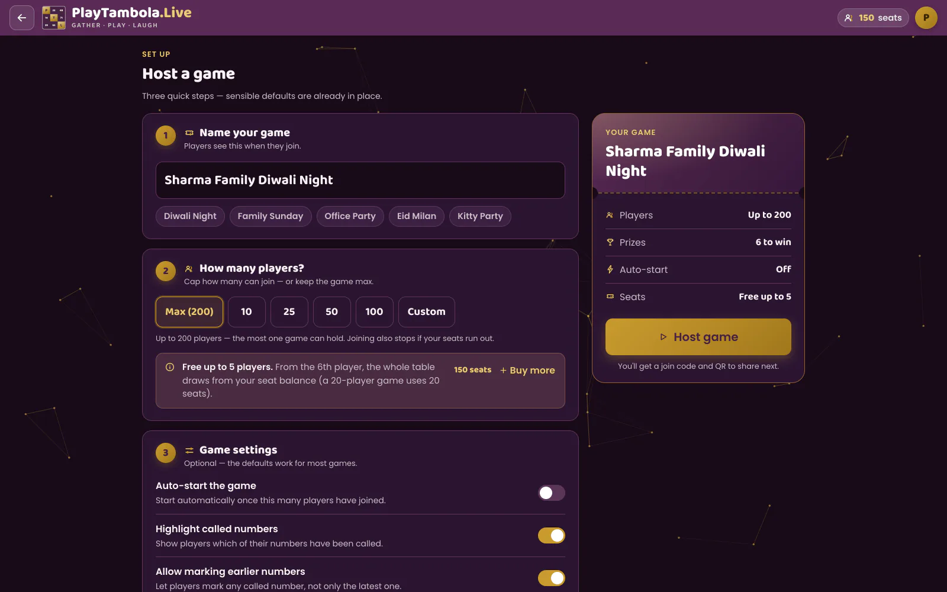947x592 pixels.
Task: Click the 'Off' auto-start value
Action: tap(784, 269)
